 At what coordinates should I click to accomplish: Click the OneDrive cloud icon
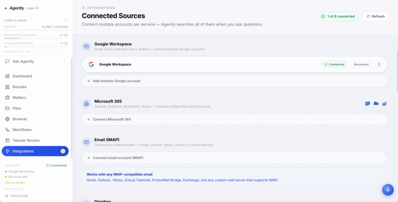click(376, 103)
